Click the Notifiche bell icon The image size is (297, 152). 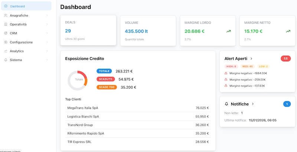pyautogui.click(x=226, y=104)
